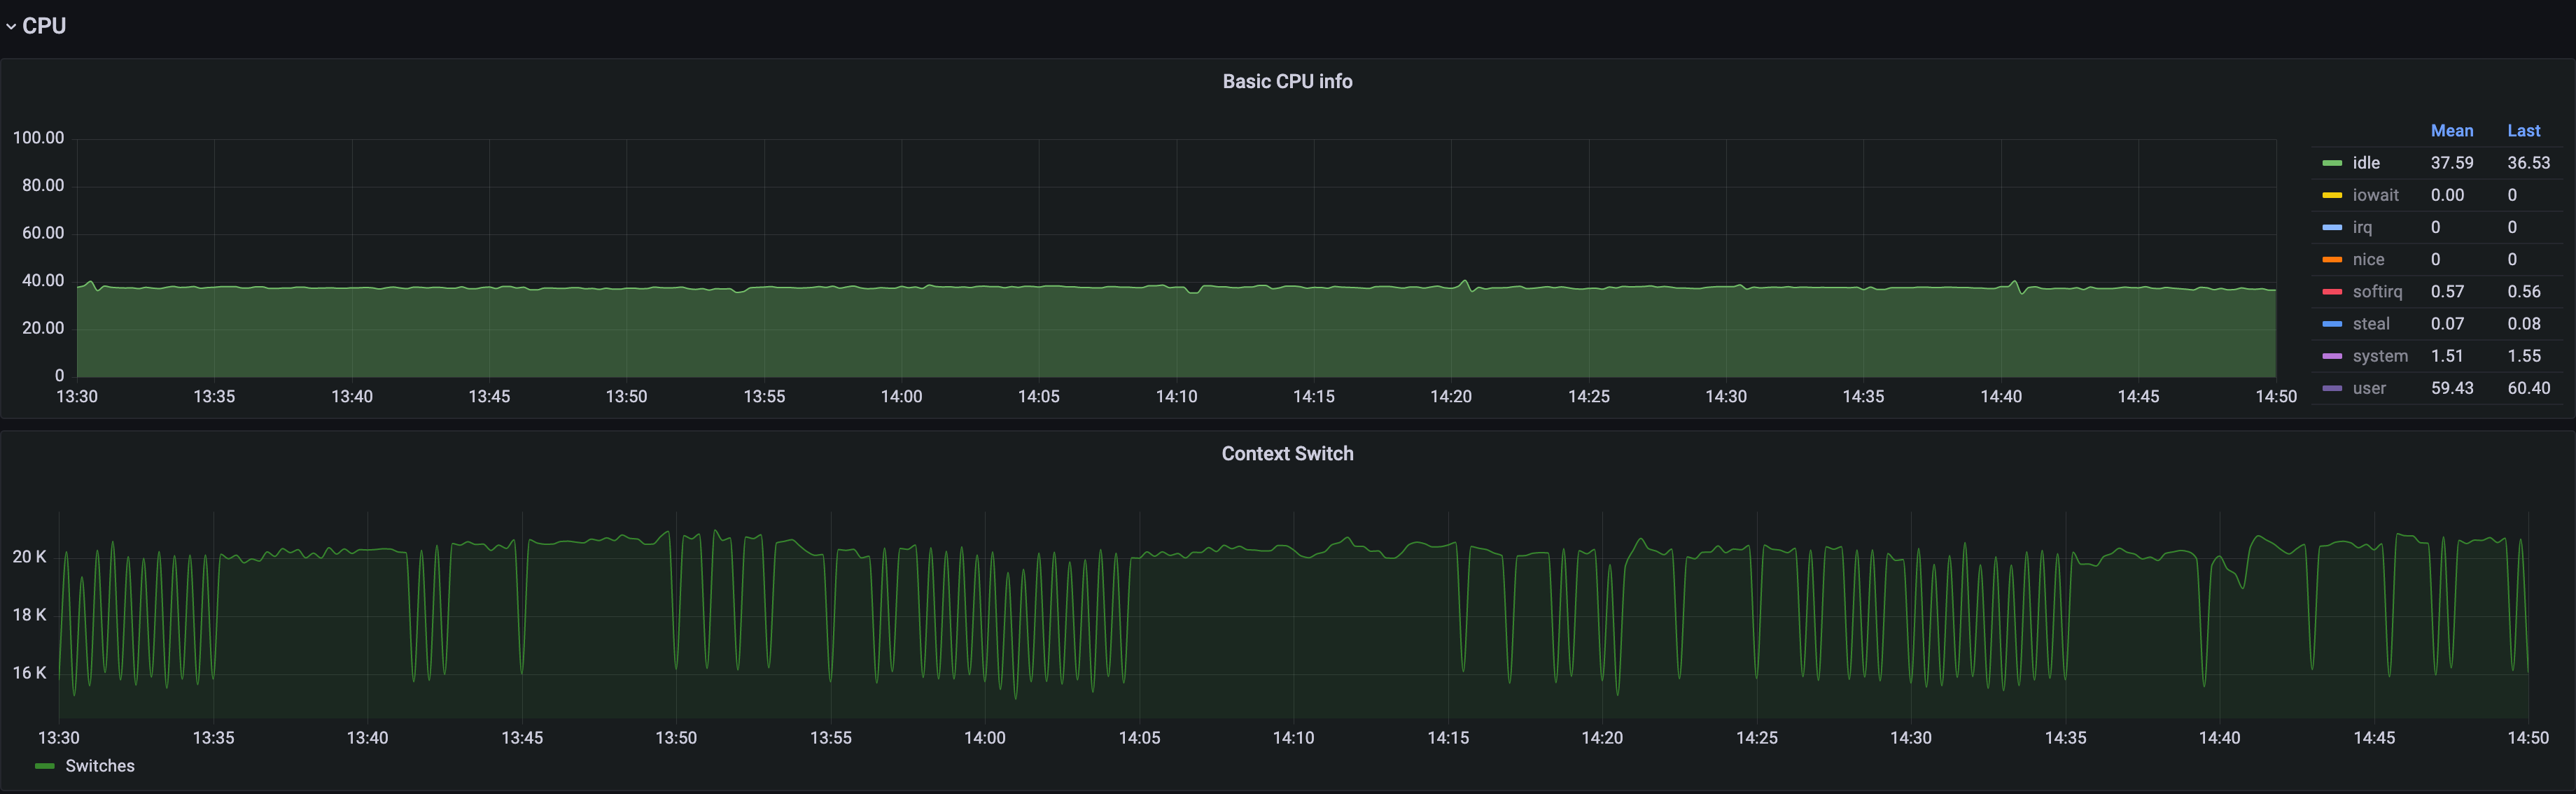Click the 14:20 idle spike in CPU chart

[x=1465, y=283]
